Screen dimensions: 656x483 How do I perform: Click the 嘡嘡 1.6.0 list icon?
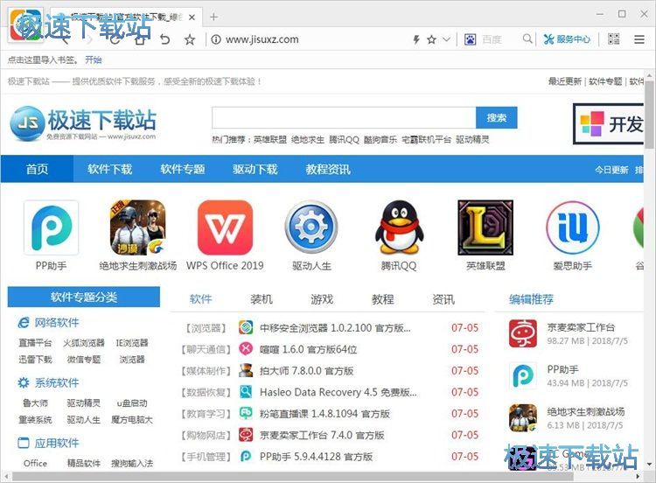(x=246, y=348)
